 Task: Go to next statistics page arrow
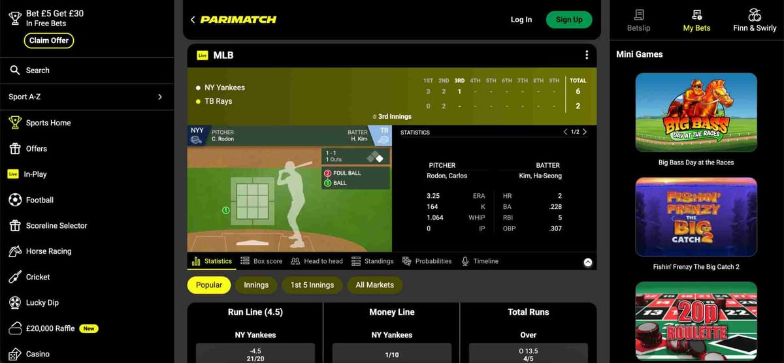[x=585, y=132]
